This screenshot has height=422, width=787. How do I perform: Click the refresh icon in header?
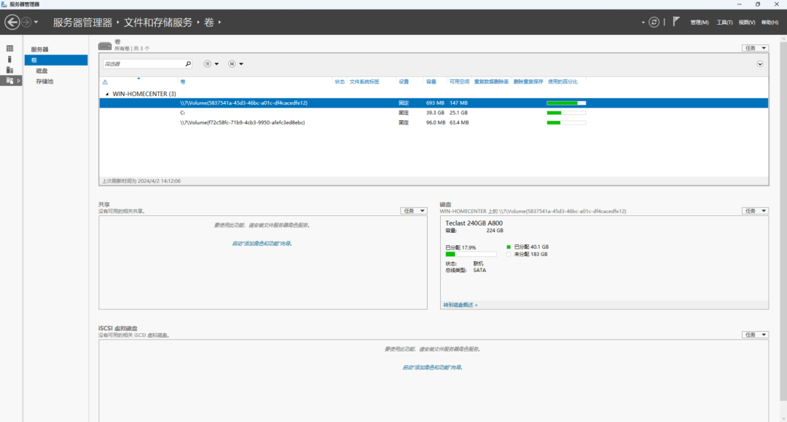654,22
